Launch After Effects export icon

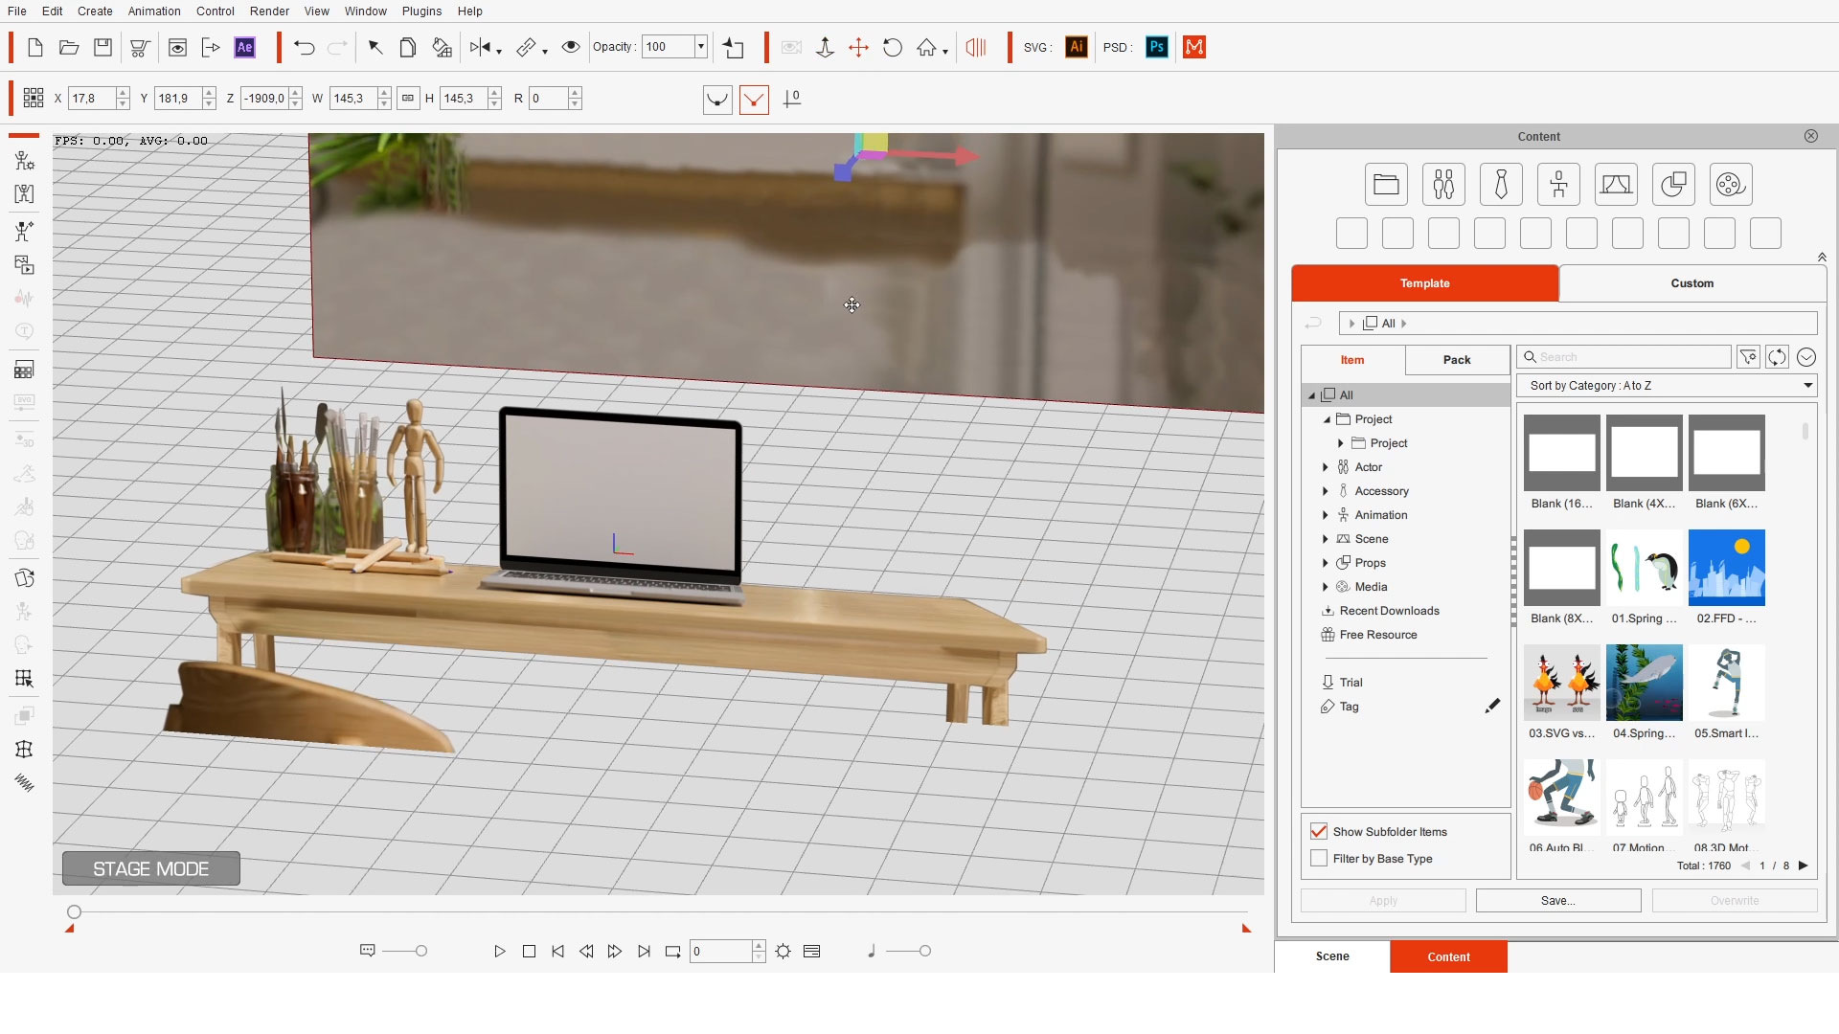245,47
